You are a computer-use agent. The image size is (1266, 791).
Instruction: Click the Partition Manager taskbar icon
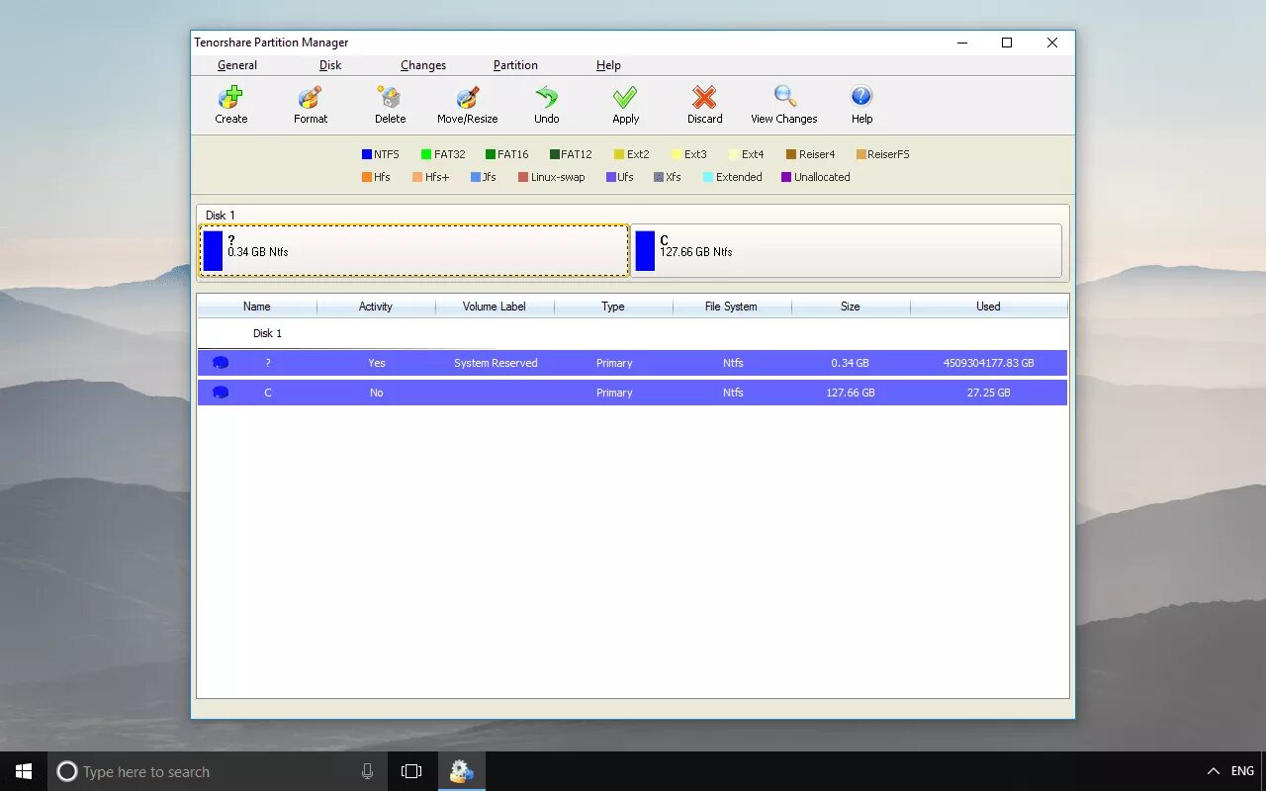coord(462,771)
